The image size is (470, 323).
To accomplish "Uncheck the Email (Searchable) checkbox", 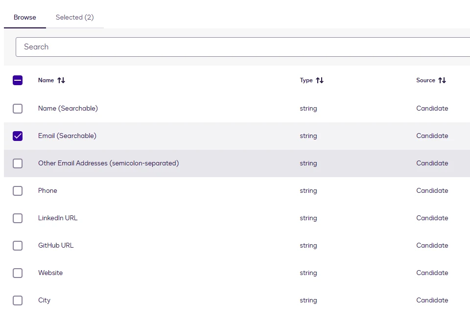I will (x=18, y=136).
